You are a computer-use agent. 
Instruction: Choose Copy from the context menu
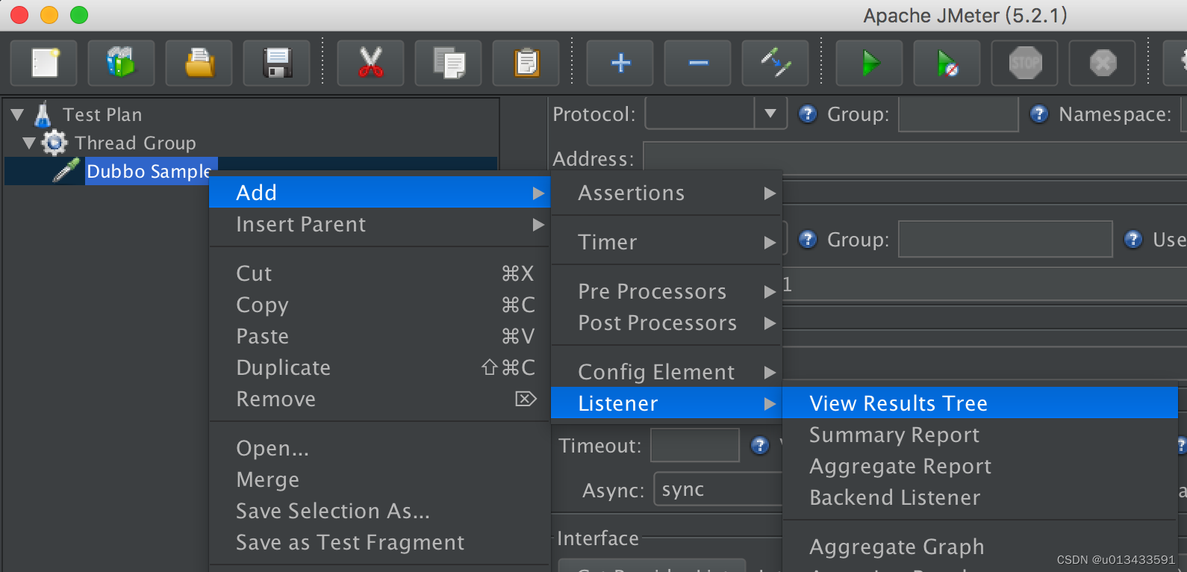click(x=380, y=305)
